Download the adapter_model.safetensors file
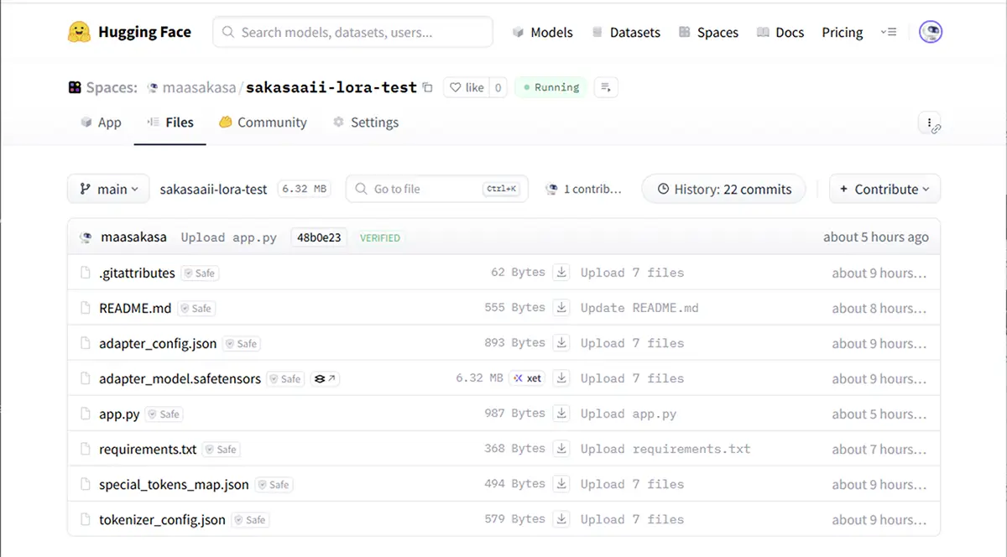Screen dimensions: 1007x557 pos(562,378)
